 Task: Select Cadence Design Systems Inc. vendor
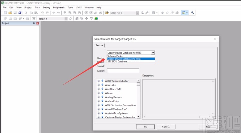(x=120, y=117)
